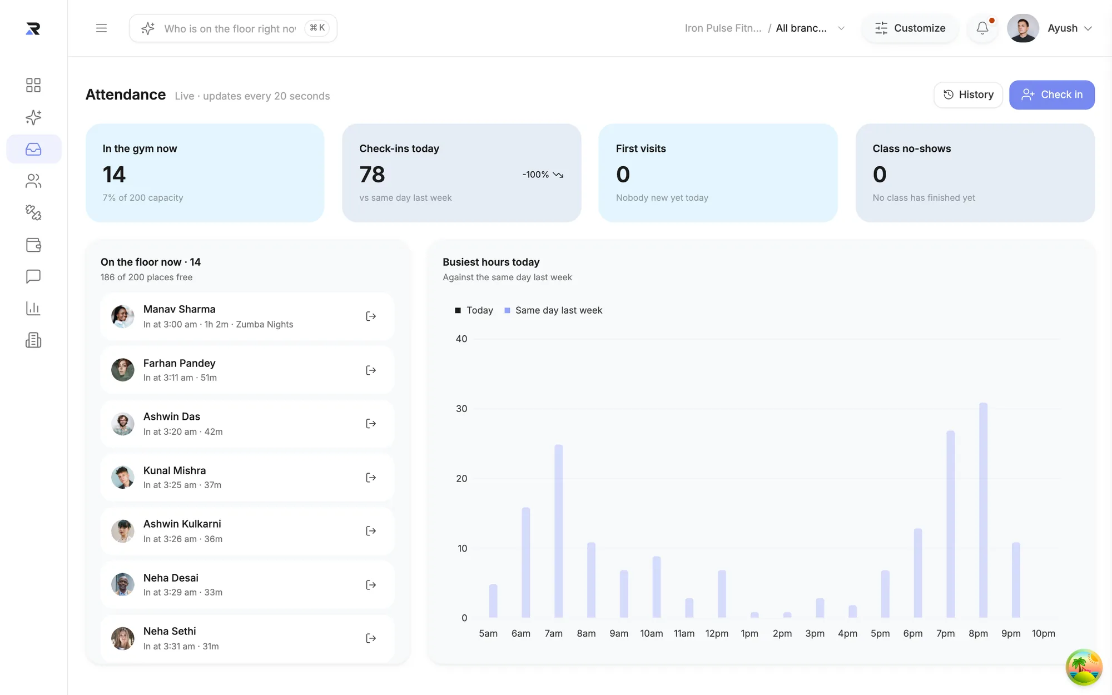Click the ⌘K shortcut badge
This screenshot has height=695, width=1112.
tap(317, 28)
